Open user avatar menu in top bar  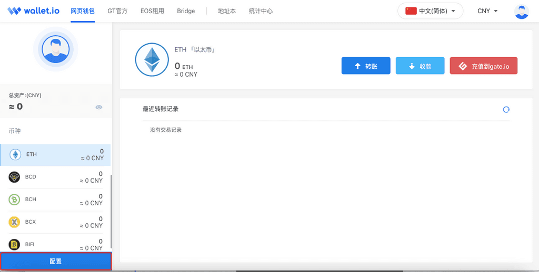521,11
